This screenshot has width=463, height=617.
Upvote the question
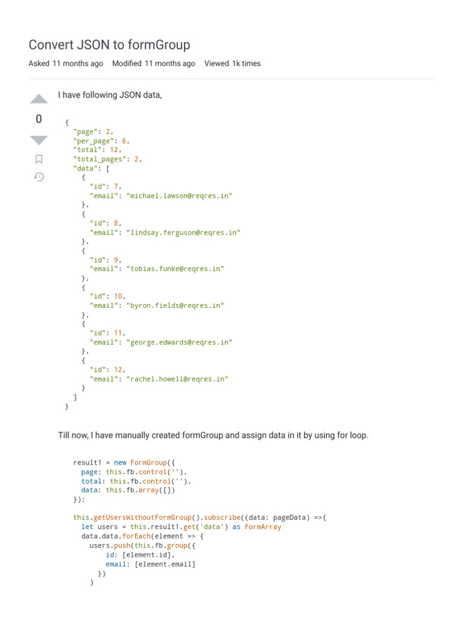point(39,99)
